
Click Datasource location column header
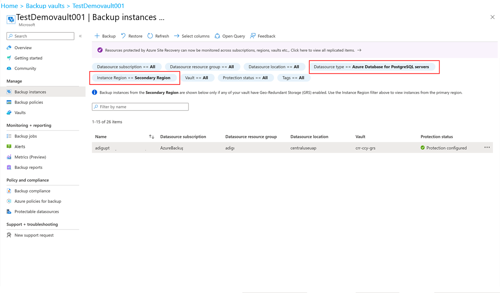309,137
